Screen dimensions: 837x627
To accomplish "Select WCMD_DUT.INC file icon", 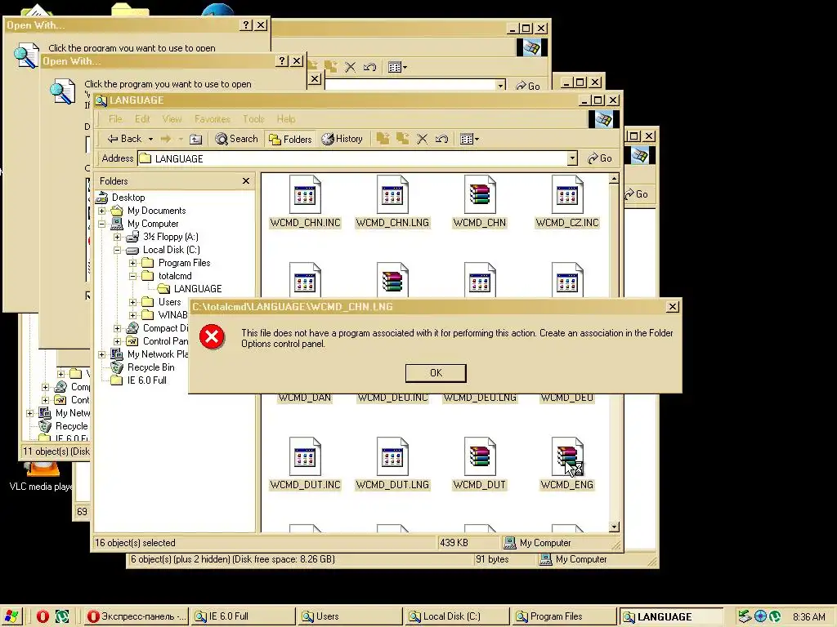I will tap(305, 456).
